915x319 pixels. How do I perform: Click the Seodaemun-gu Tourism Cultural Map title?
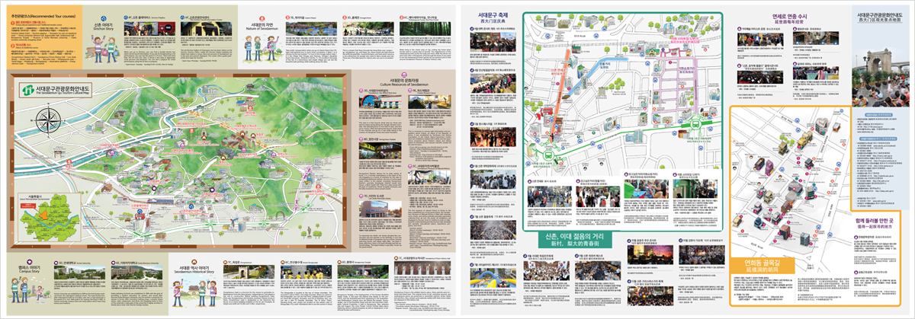click(x=64, y=90)
